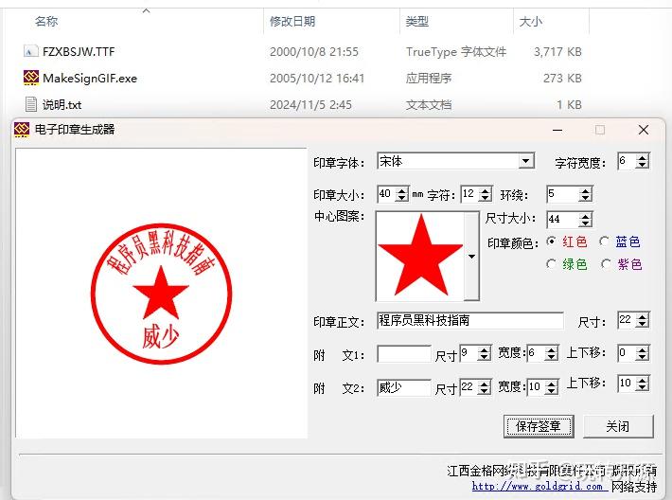This screenshot has height=500, width=672.
Task: Click the FZXBSJW.TTF font file icon
Action: tap(30, 51)
